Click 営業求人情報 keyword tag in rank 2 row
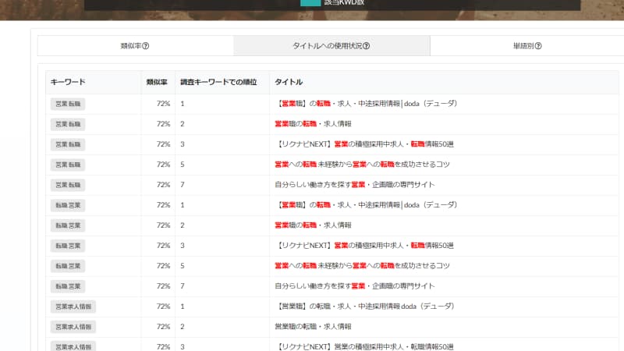 coord(73,327)
